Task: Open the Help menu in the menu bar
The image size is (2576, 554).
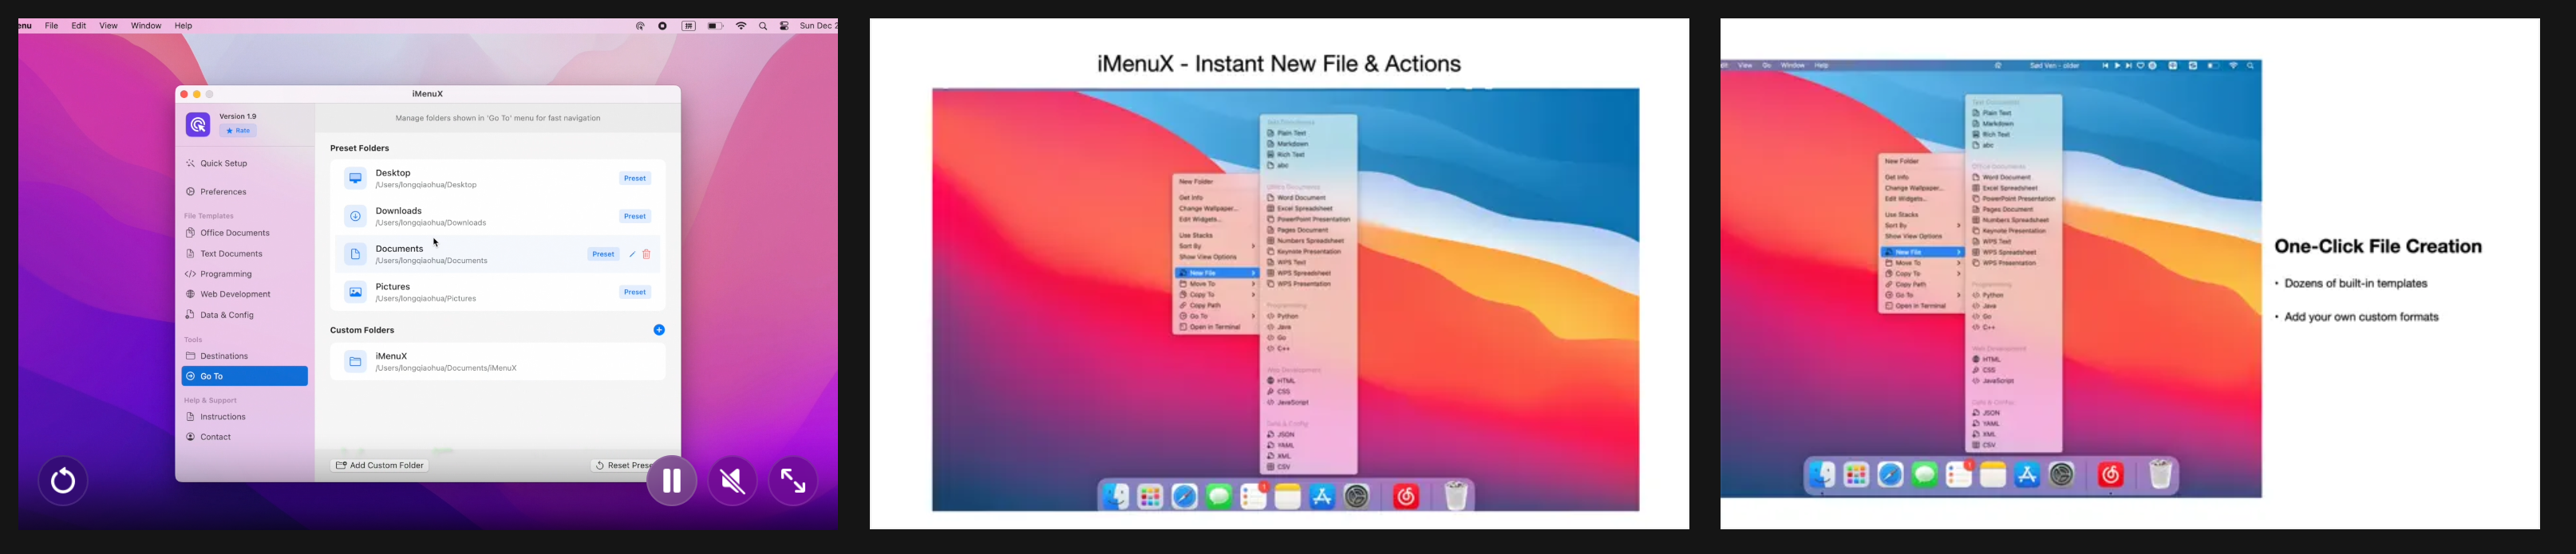Action: pyautogui.click(x=183, y=26)
